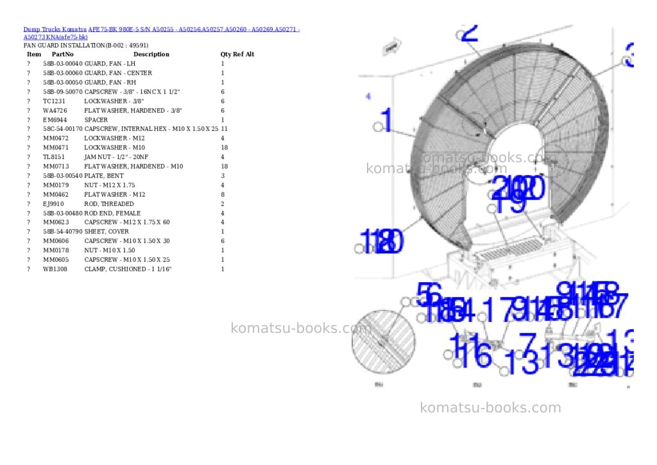Select part number 58B-03-00480
This screenshot has height=465, width=657.
pos(63,213)
